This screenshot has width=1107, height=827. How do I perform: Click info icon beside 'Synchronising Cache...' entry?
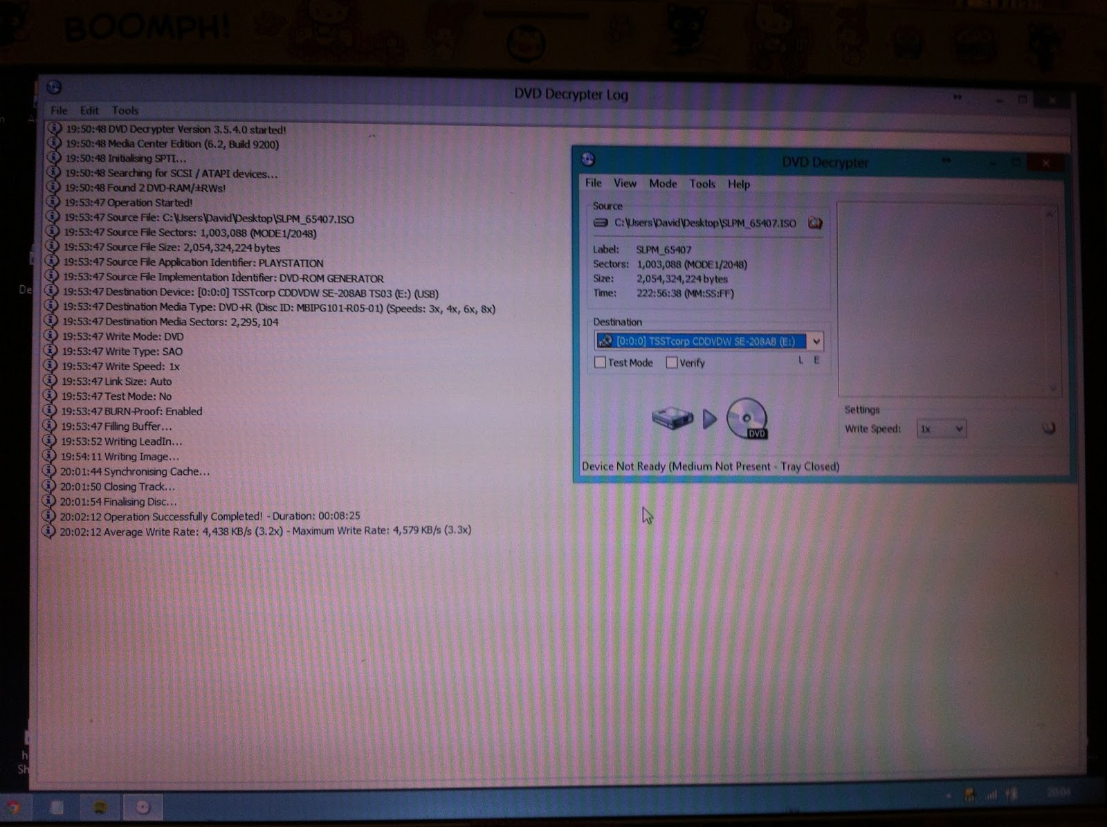point(48,471)
